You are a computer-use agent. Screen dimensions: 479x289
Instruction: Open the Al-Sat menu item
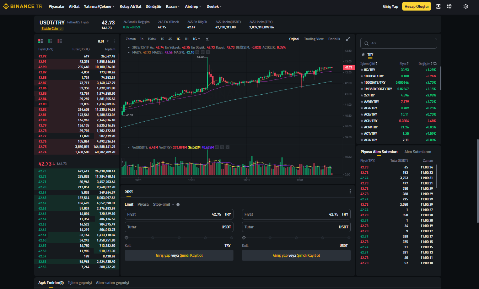tap(74, 6)
